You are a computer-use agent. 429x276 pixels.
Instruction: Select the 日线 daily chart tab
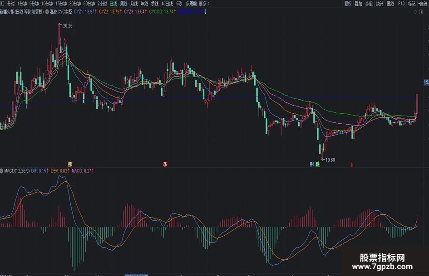(x=113, y=4)
